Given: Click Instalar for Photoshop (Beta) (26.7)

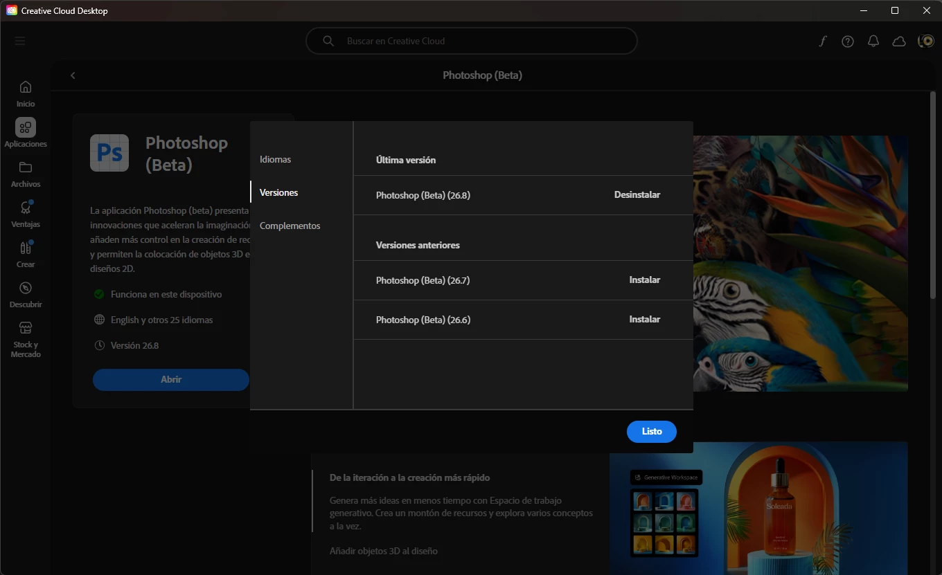Looking at the screenshot, I should [645, 280].
